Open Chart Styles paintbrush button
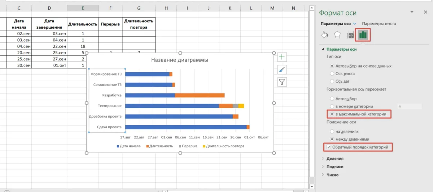 tap(282, 69)
